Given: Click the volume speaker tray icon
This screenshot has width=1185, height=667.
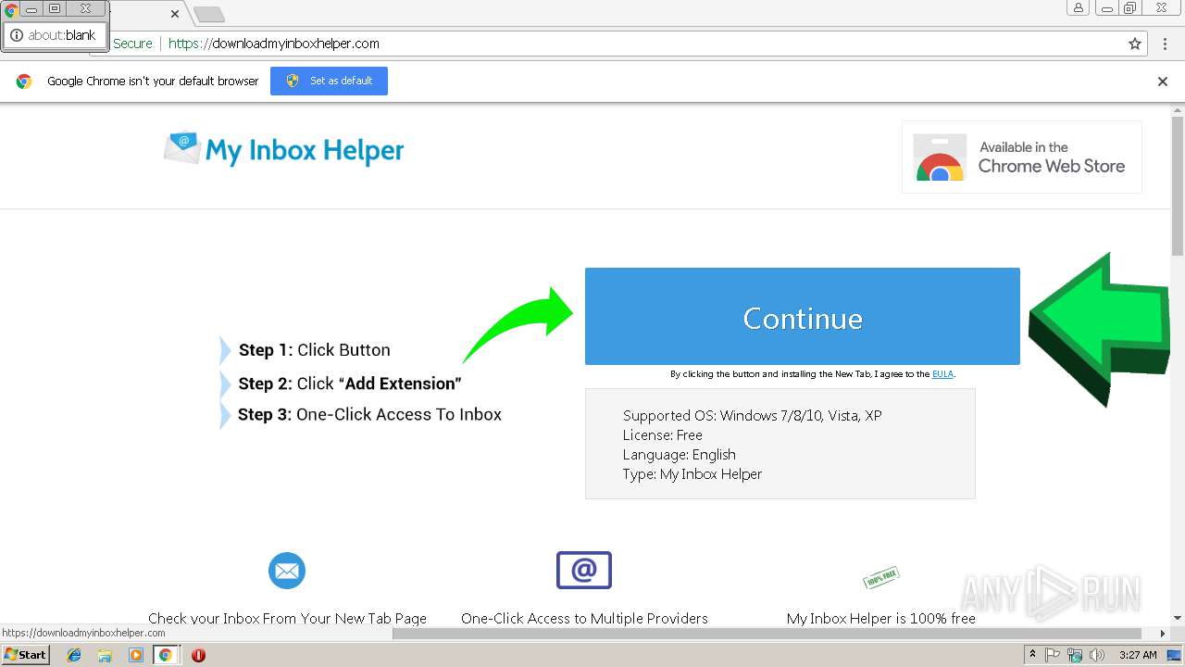Looking at the screenshot, I should (x=1097, y=655).
